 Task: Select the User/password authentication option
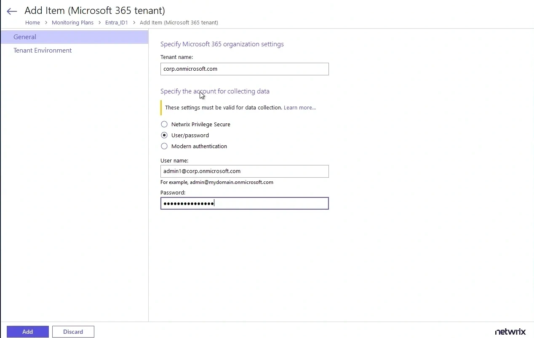click(x=164, y=135)
